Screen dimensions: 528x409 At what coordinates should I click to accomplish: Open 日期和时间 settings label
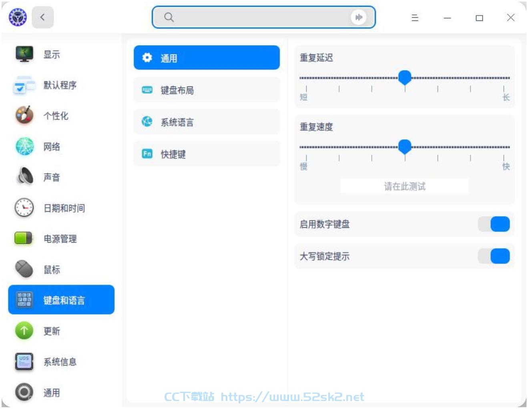tap(64, 208)
